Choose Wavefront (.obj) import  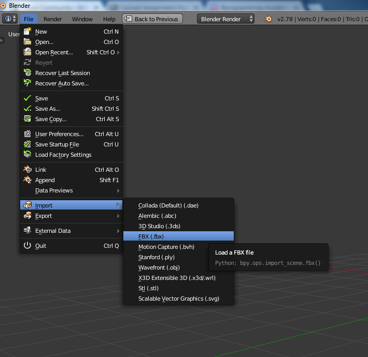(166, 267)
